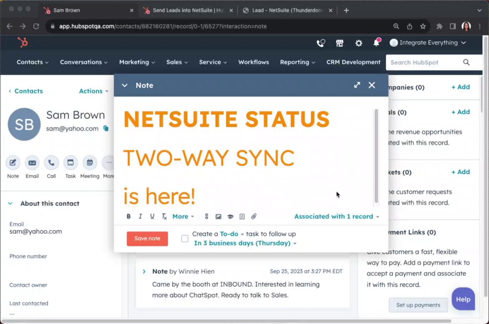Open the calling phone icon in header

point(321,43)
